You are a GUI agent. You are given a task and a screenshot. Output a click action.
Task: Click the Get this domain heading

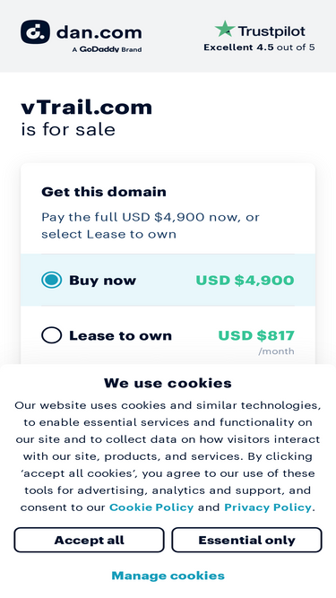(104, 192)
